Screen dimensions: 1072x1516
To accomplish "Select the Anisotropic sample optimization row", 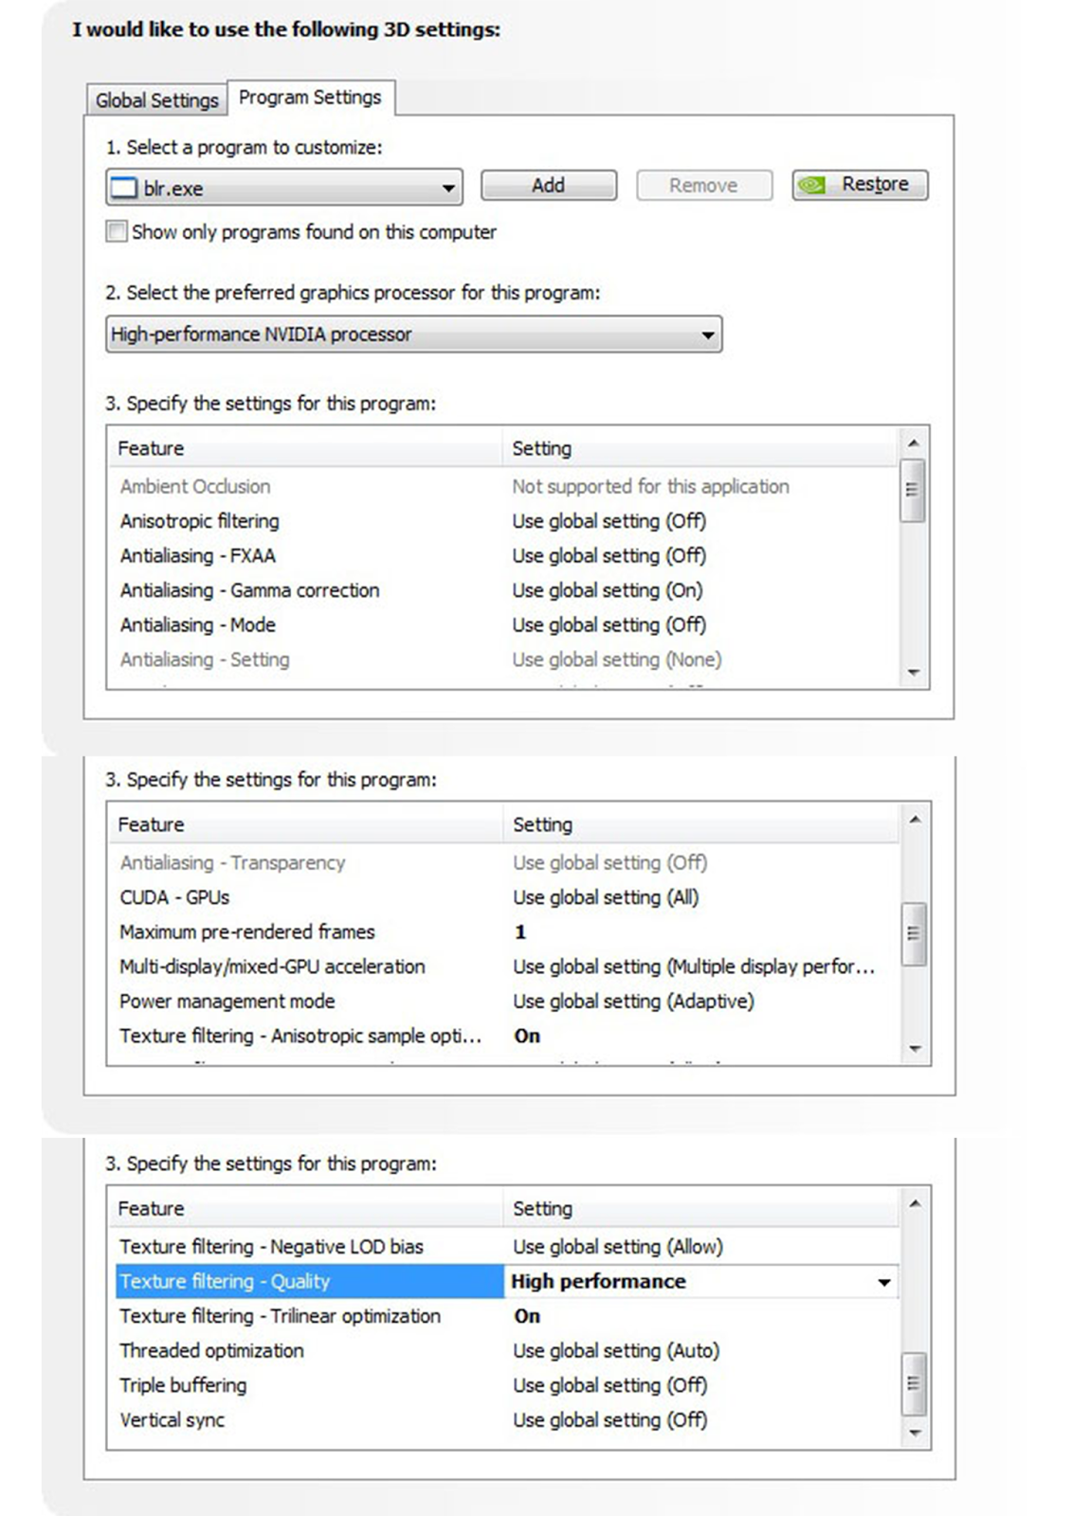I will [502, 1036].
